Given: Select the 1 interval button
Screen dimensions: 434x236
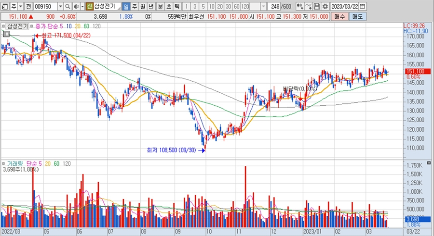Looking at the screenshot, I should coord(186,6).
